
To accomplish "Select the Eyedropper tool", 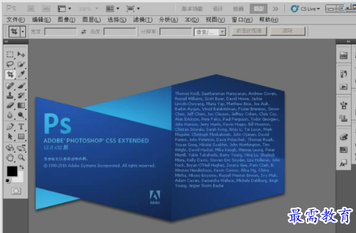I will coord(21,74).
